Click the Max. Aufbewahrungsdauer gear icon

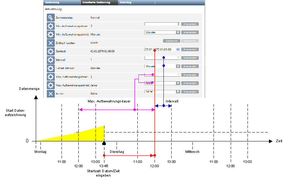(x=51, y=77)
